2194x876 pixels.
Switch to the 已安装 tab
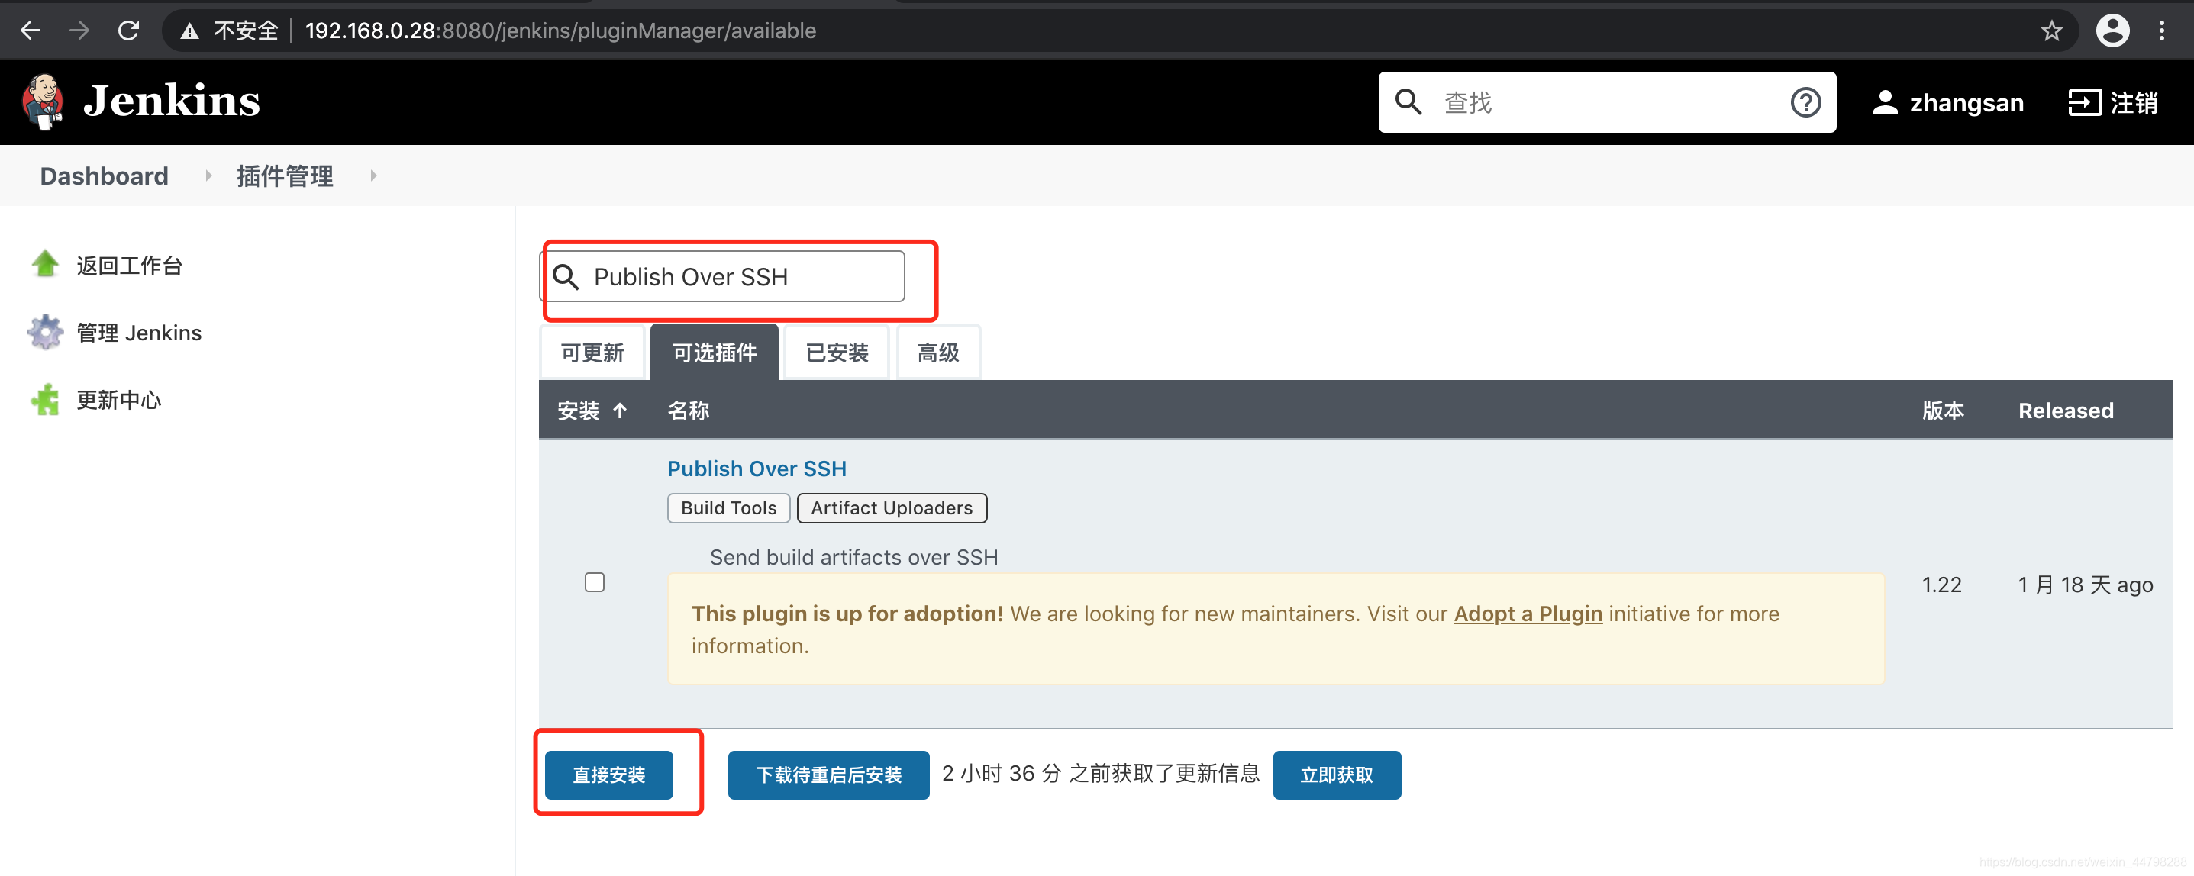coord(837,353)
